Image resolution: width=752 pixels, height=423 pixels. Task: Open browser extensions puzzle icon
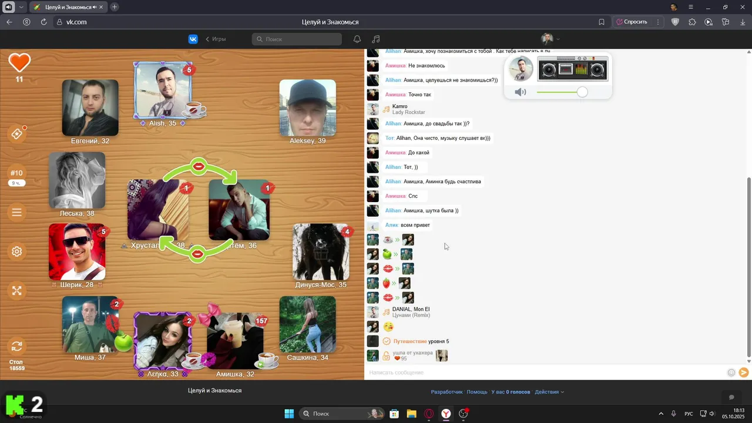point(692,22)
